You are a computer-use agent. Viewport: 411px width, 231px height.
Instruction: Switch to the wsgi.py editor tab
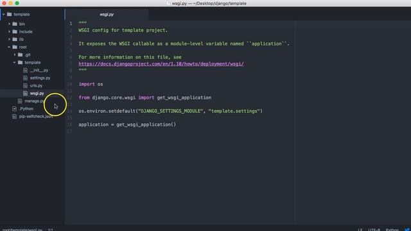pos(107,14)
